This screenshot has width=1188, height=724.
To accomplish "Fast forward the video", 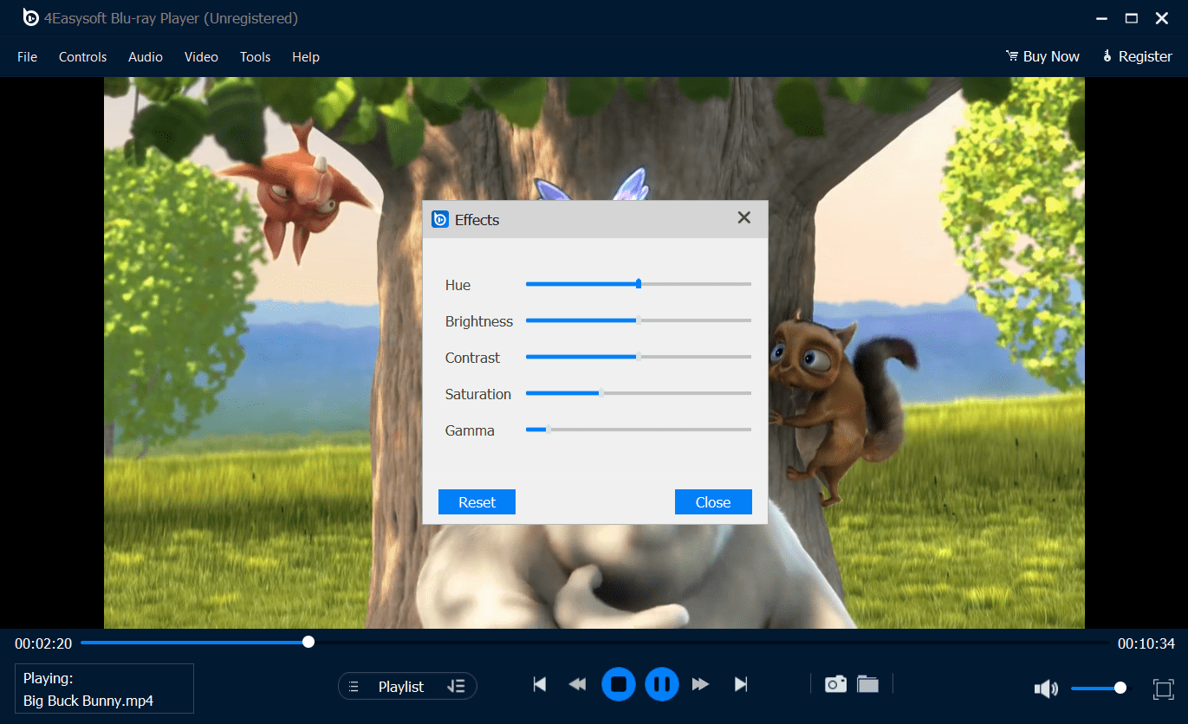I will click(x=701, y=685).
